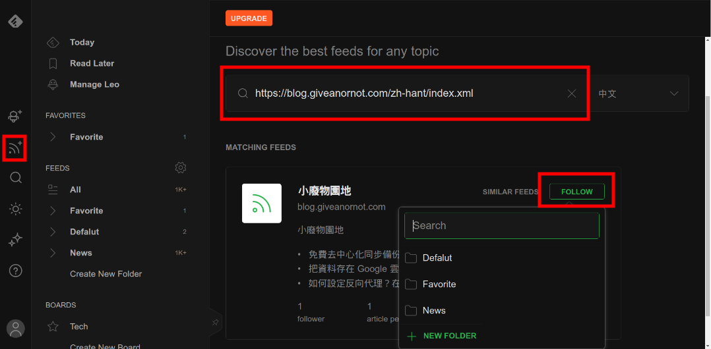
Task: Open the help question mark icon
Action: pos(15,271)
